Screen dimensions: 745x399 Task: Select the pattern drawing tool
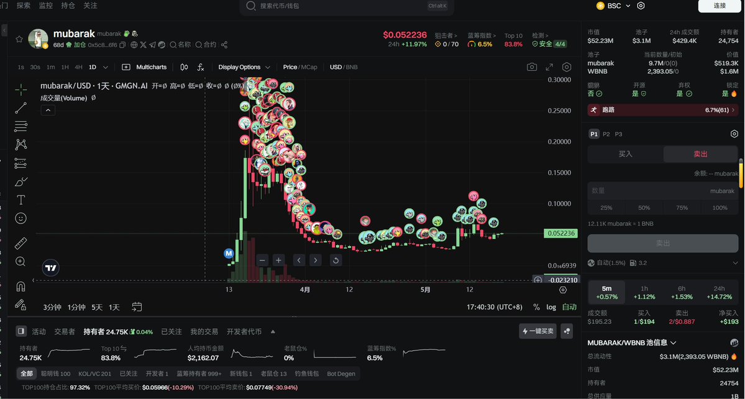point(21,144)
